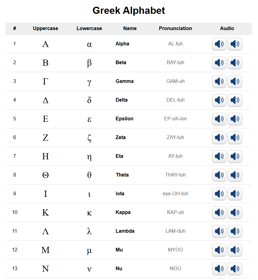Click the Uppercase column header
Screen dimensions: 258x280
tap(46, 28)
